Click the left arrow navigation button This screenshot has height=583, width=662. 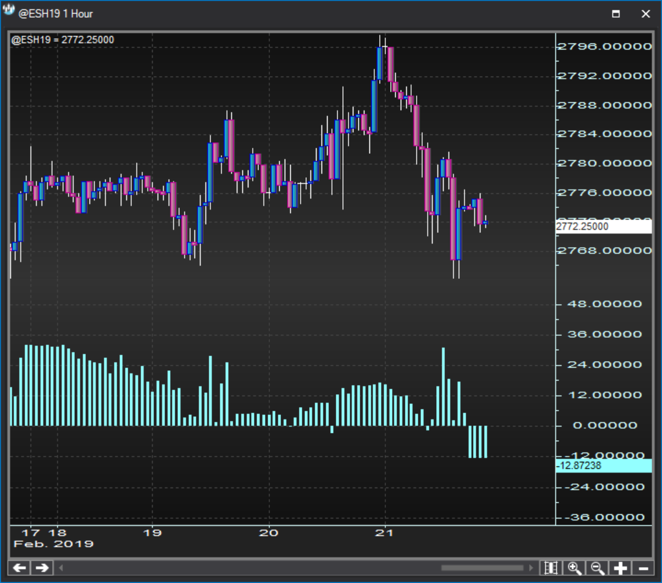[20, 568]
